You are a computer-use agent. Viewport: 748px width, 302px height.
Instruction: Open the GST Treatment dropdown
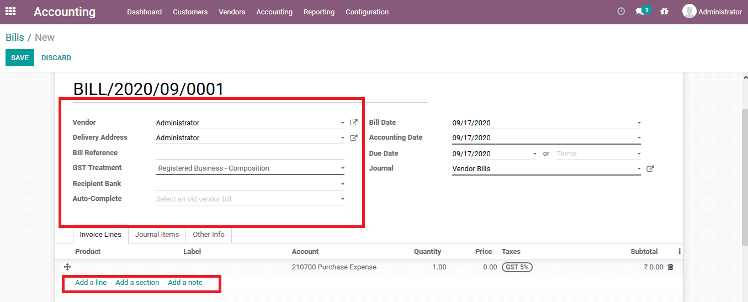[x=250, y=168]
